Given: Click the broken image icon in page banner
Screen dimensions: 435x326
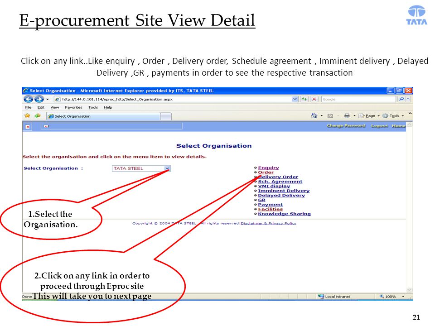Looking at the screenshot, I should (28, 127).
